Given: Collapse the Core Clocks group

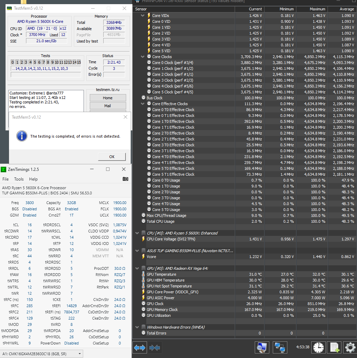Looking at the screenshot, I should pos(143,57).
